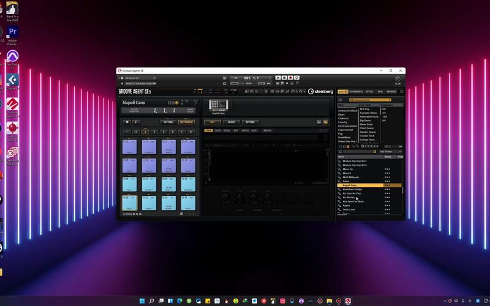The height and width of the screenshot is (306, 490).
Task: Click the pad section play button
Action: tap(135, 122)
